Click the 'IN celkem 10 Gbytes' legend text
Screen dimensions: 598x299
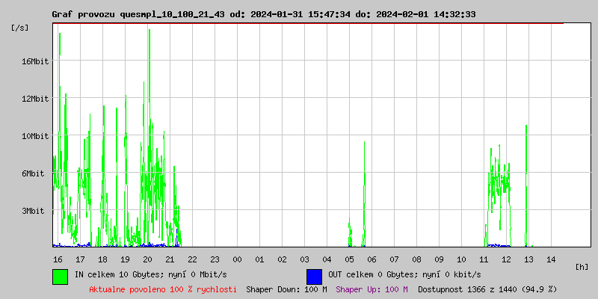(x=150, y=275)
